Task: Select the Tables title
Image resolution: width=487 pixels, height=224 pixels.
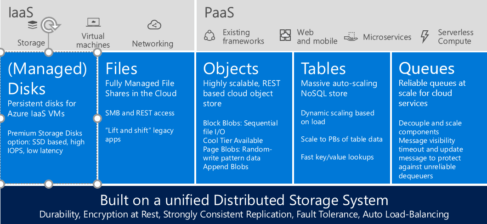Action: coord(323,68)
